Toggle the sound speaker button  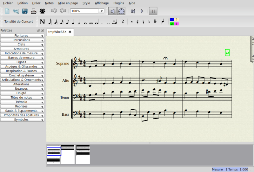[112, 11]
